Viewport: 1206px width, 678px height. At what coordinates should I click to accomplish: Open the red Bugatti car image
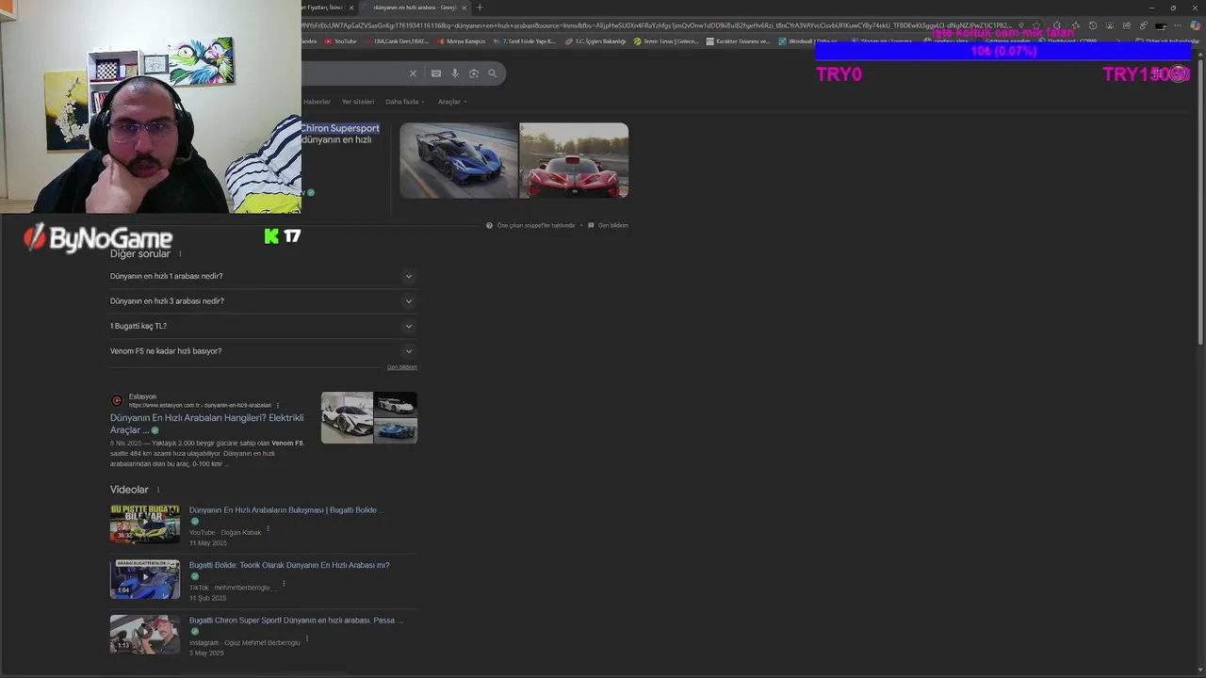pyautogui.click(x=574, y=160)
